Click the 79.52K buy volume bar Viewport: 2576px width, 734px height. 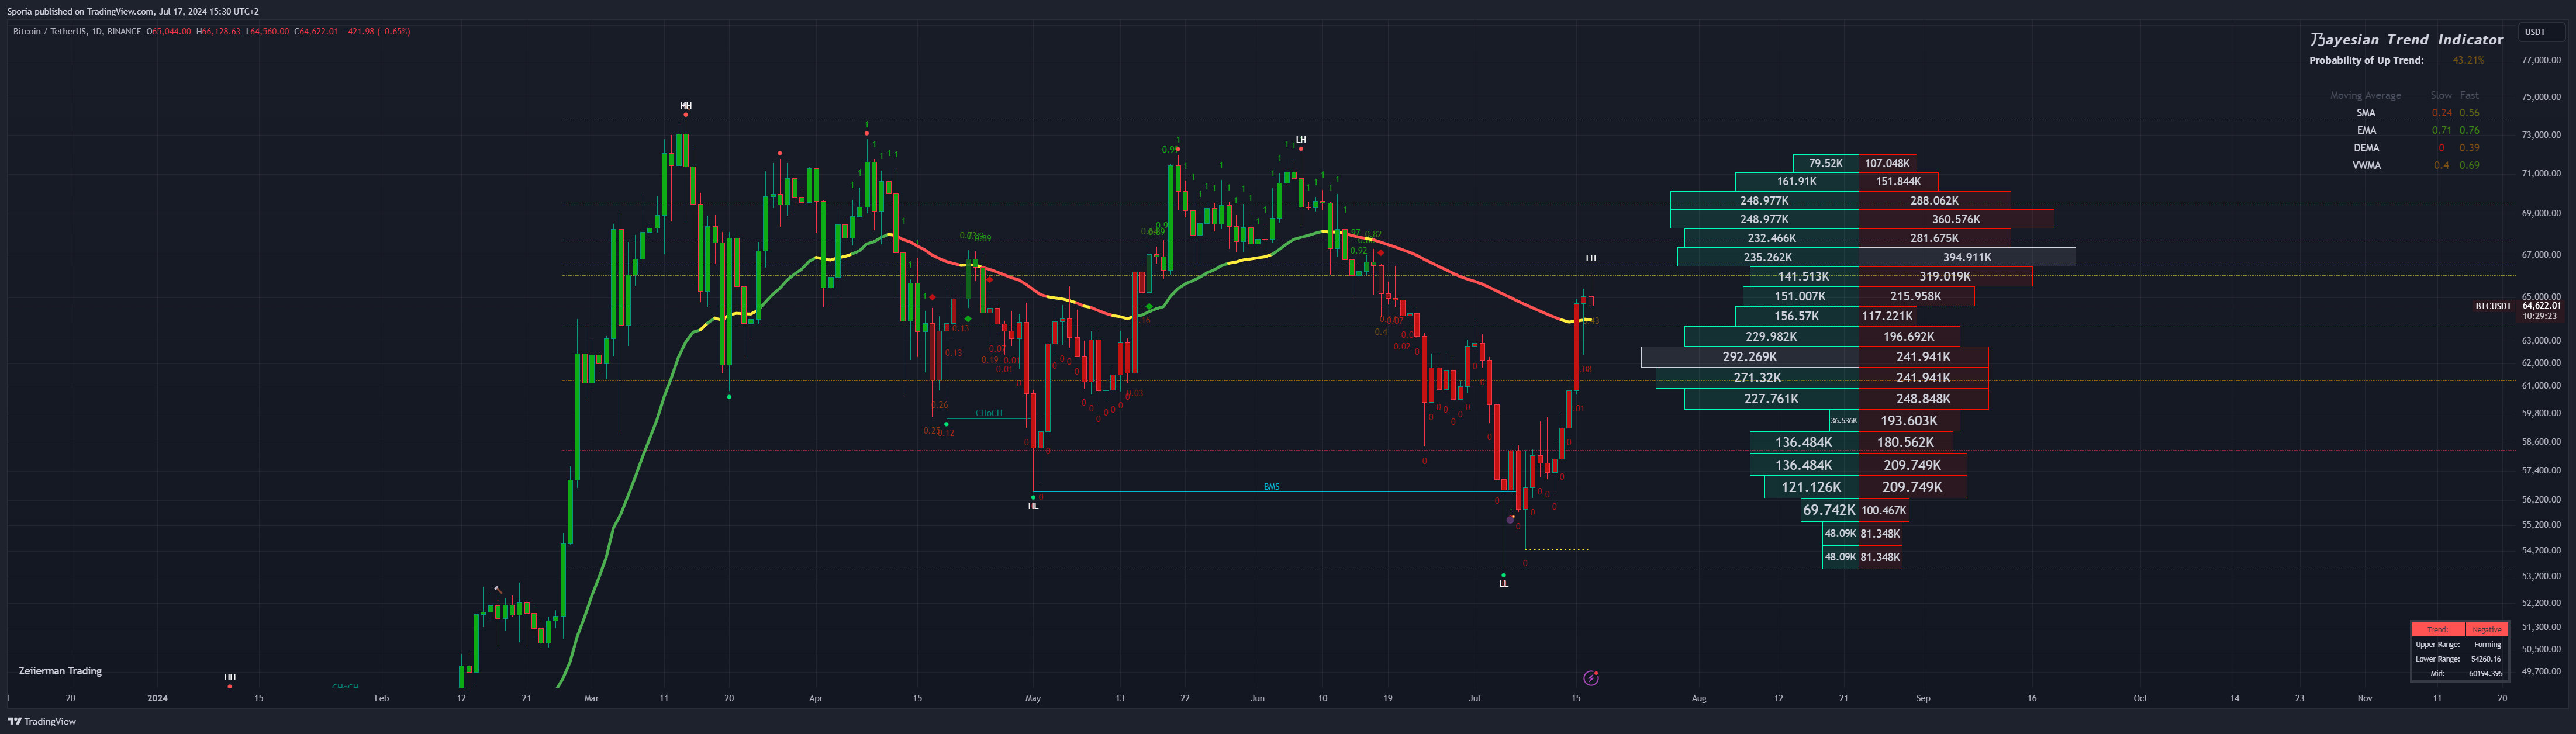(x=1826, y=163)
